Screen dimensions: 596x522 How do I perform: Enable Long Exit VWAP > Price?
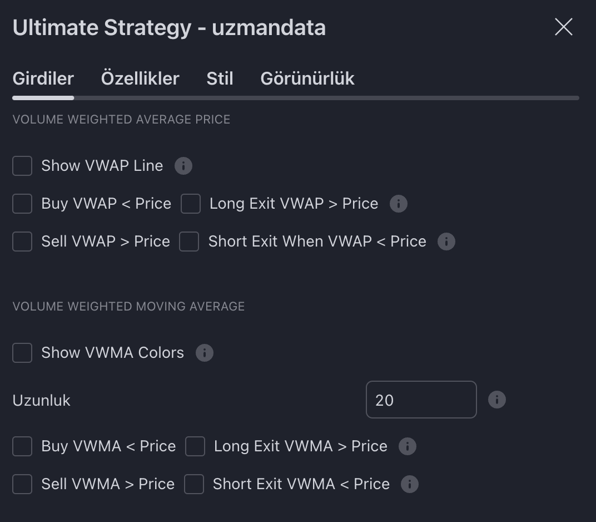(190, 204)
